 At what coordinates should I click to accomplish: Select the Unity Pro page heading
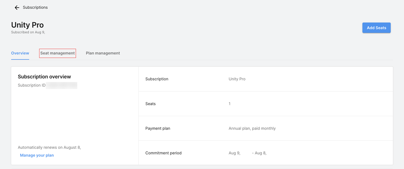click(x=27, y=25)
